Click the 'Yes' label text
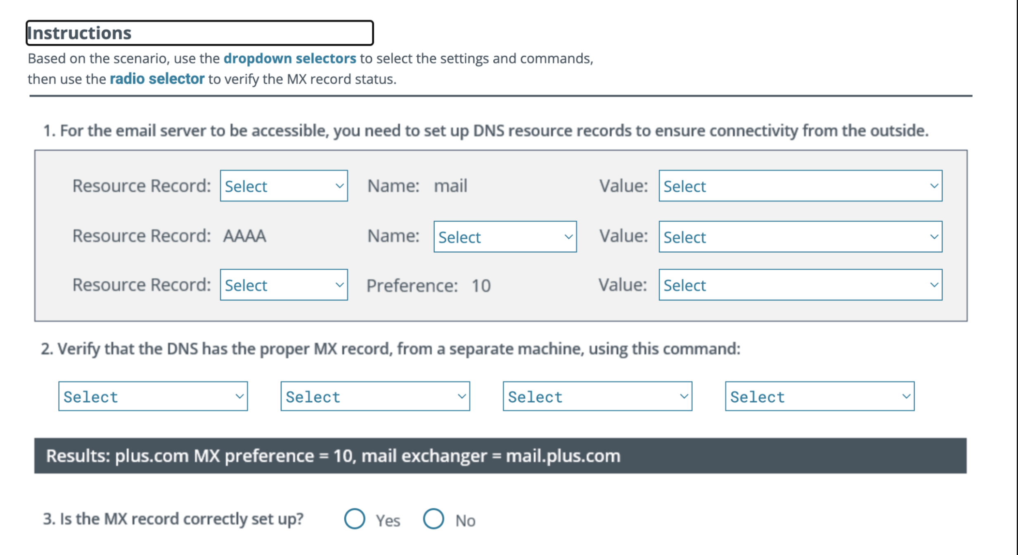 click(x=388, y=521)
